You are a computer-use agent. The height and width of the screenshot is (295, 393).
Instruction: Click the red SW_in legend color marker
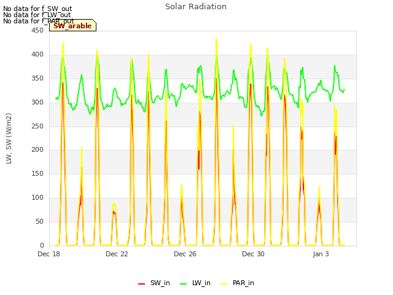pyautogui.click(x=142, y=284)
